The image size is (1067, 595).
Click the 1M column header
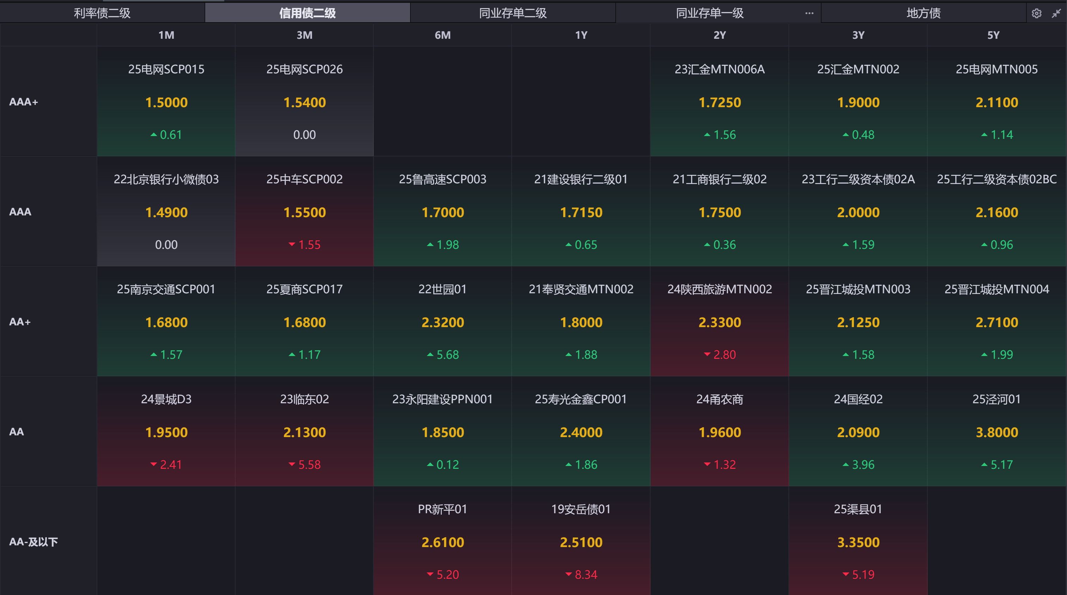[x=166, y=35]
